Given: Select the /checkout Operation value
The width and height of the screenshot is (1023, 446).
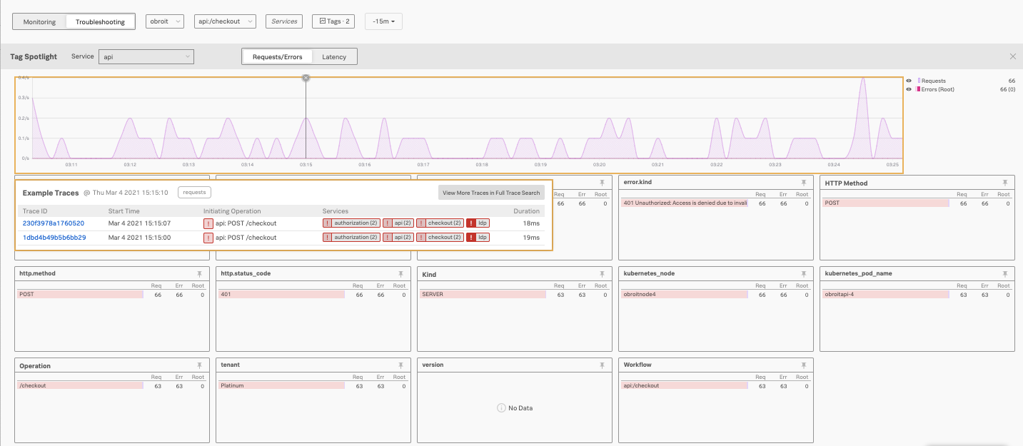Looking at the screenshot, I should pyautogui.click(x=81, y=385).
